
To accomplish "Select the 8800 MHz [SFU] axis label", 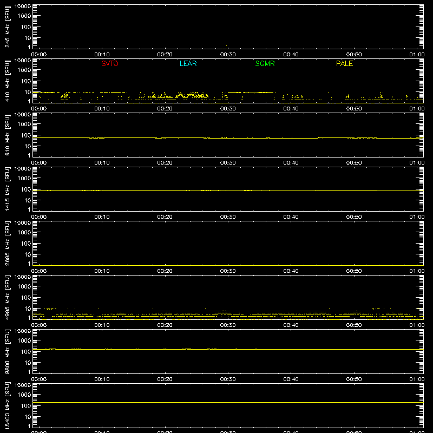I will click(x=7, y=351).
